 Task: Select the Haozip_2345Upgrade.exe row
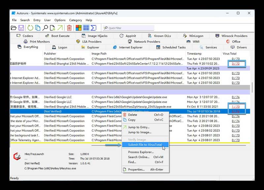[130, 107]
